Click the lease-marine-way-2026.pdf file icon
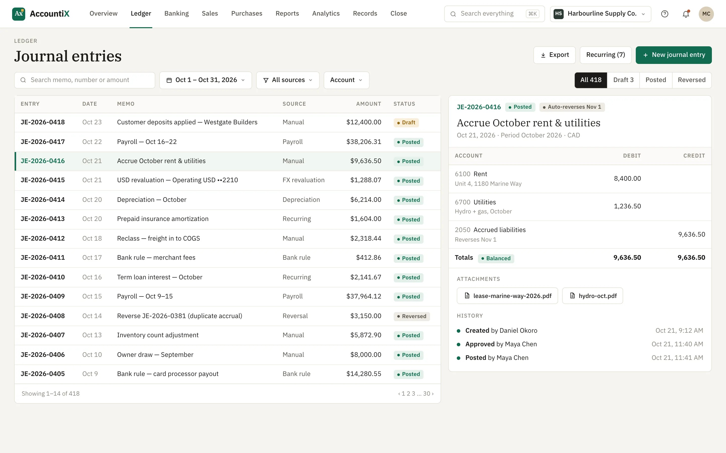The width and height of the screenshot is (726, 453). click(467, 296)
